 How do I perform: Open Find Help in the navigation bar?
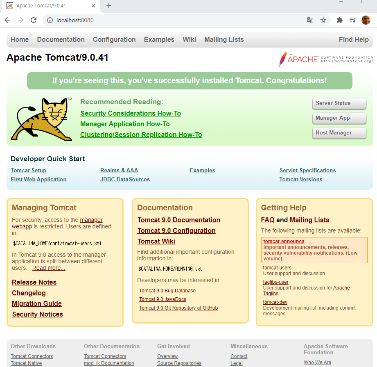(x=354, y=39)
